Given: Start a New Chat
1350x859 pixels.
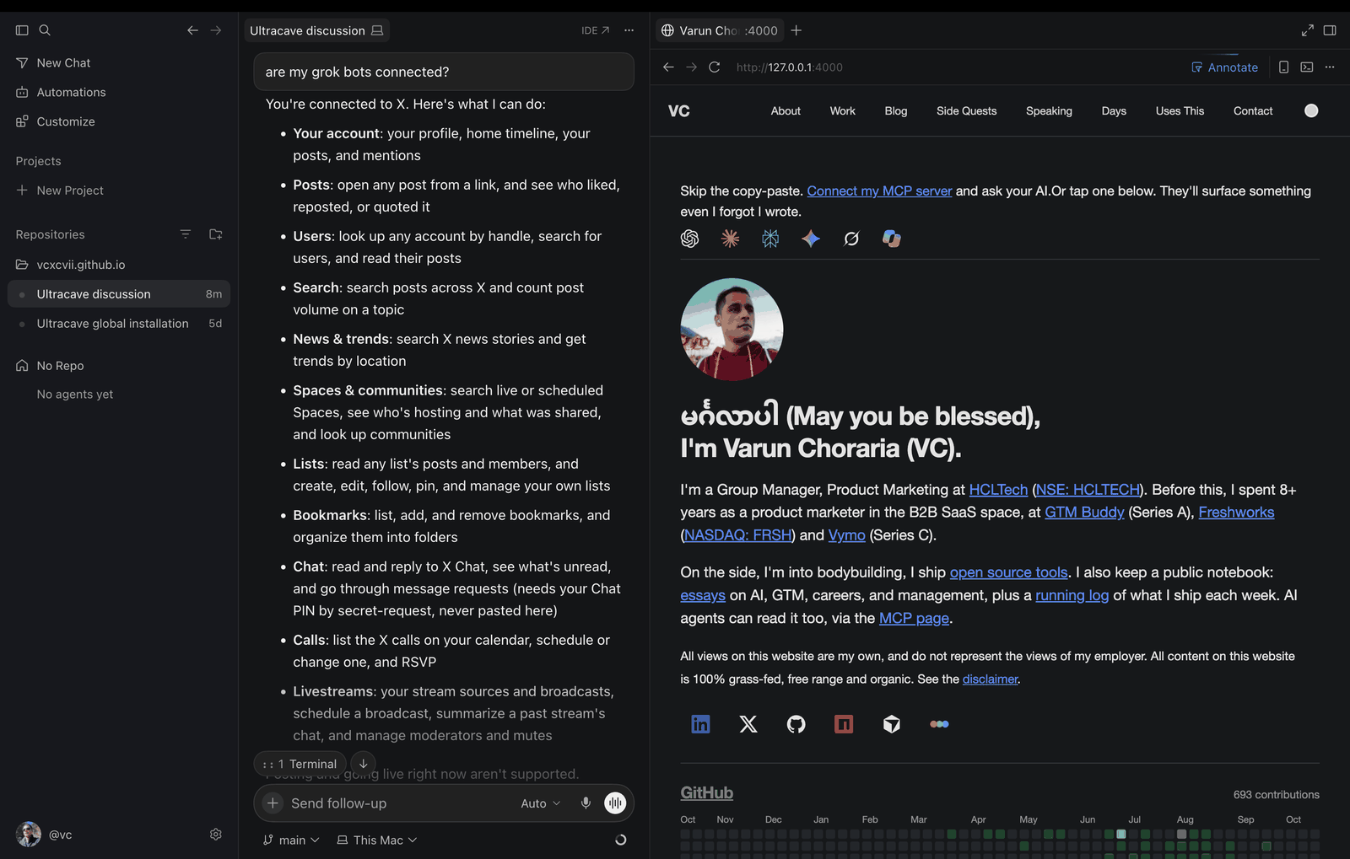Looking at the screenshot, I should click(63, 62).
